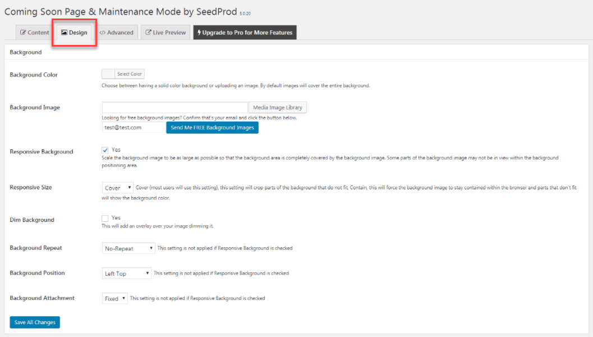The width and height of the screenshot is (593, 337).
Task: Click the page title Coming Soon Page & Maintenance Mode
Action: 121,12
